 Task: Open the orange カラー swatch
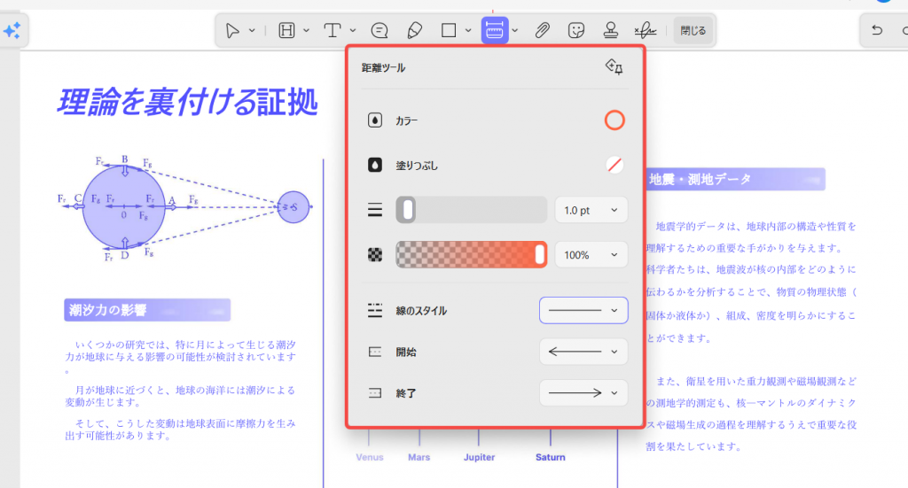[x=614, y=120]
